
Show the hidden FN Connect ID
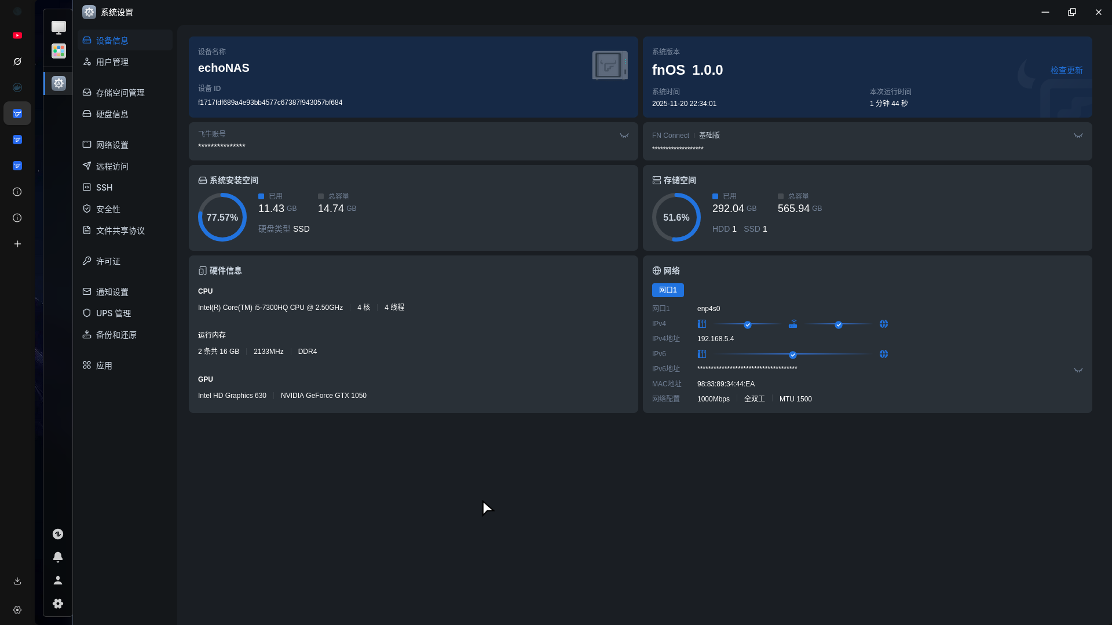(x=1078, y=136)
